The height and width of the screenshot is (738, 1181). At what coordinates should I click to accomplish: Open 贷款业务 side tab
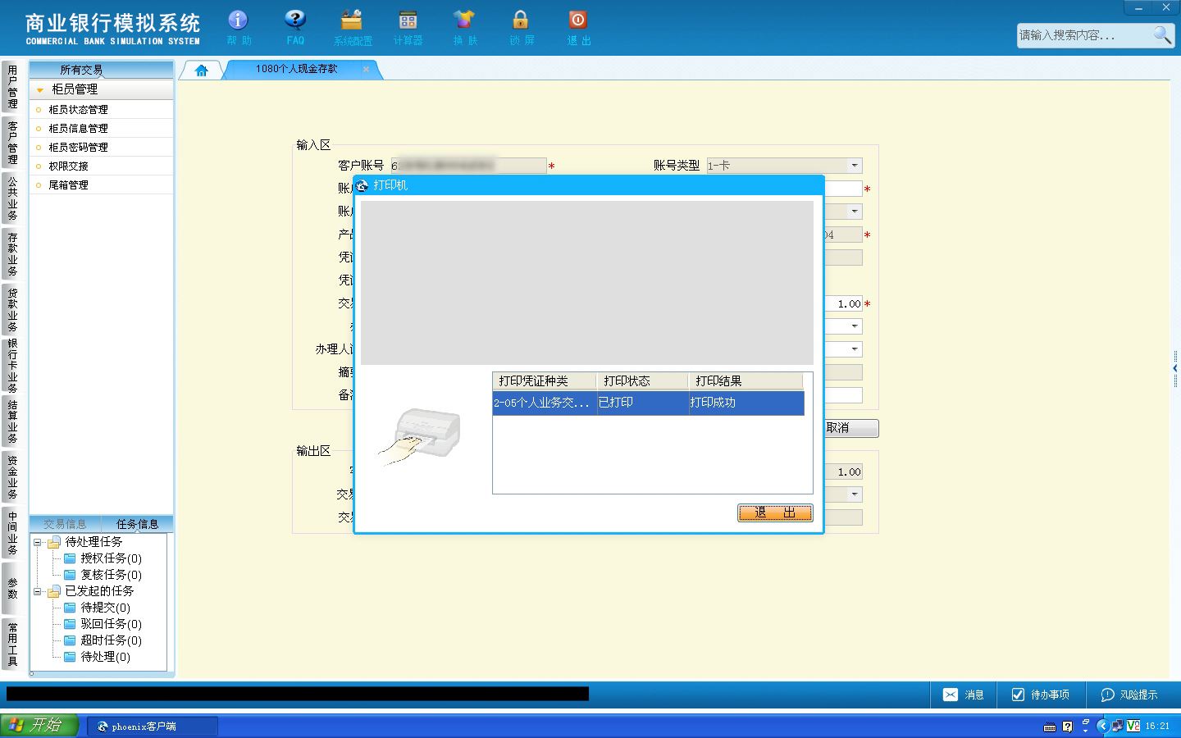[12, 310]
